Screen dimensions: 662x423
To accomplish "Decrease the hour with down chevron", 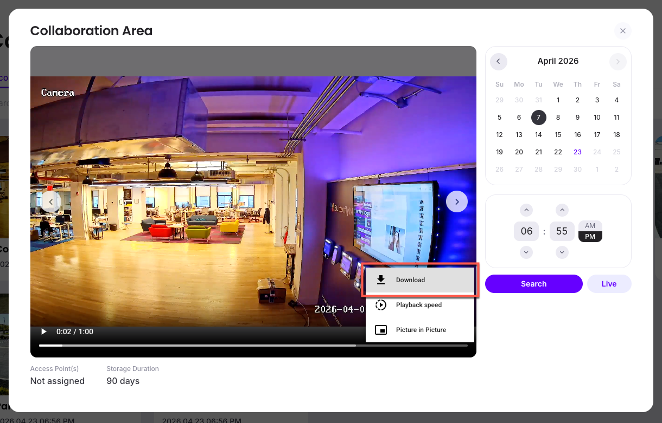I will point(526,252).
